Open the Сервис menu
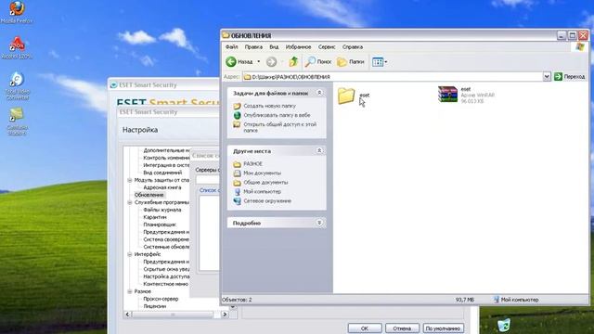Screen dimensions: 594x334 [x=327, y=47]
